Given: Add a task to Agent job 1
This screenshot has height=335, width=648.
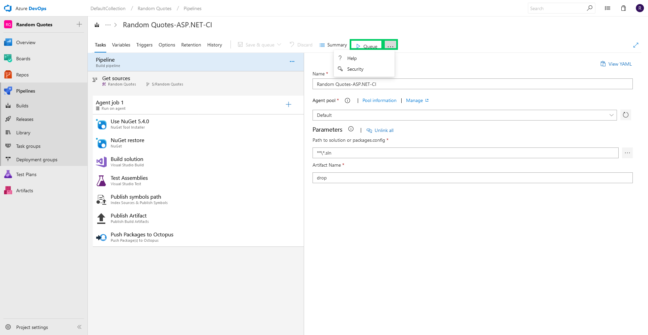Looking at the screenshot, I should click(x=289, y=104).
